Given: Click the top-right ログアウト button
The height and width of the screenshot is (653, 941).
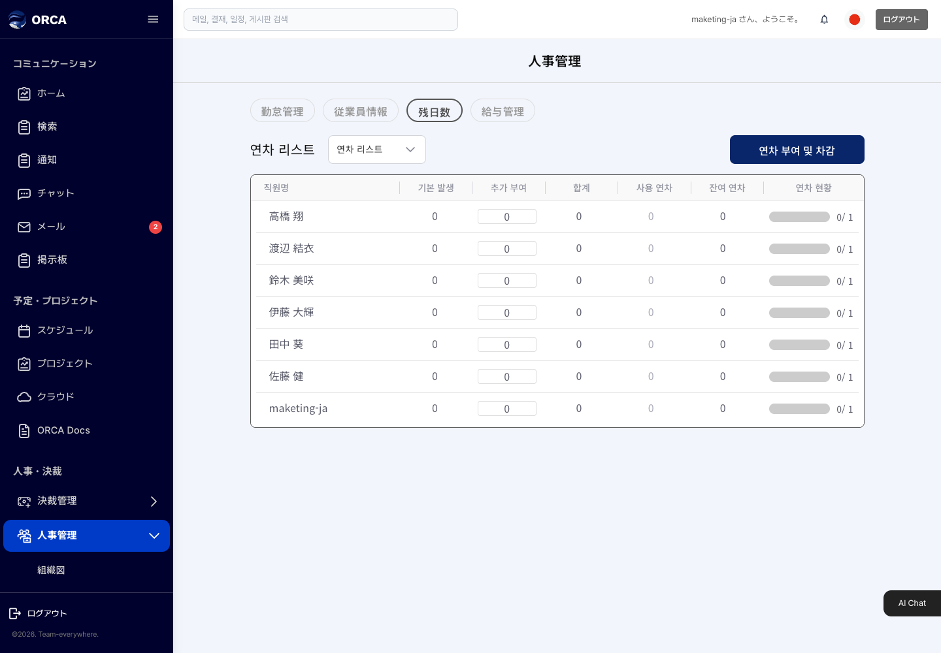Looking at the screenshot, I should [902, 20].
